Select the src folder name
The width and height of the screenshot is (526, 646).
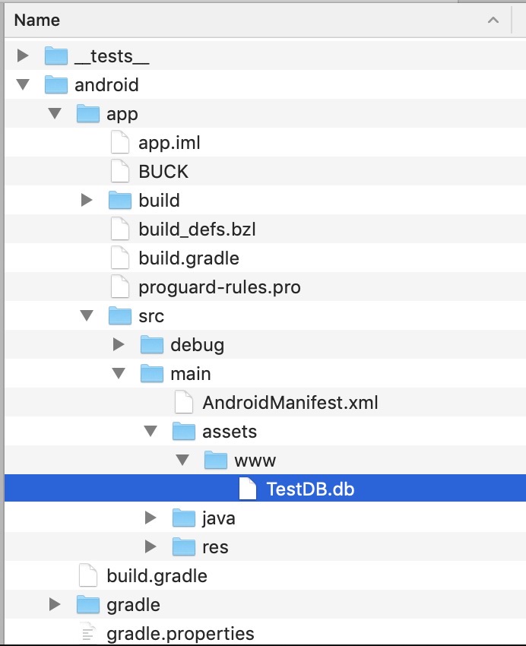tap(151, 316)
